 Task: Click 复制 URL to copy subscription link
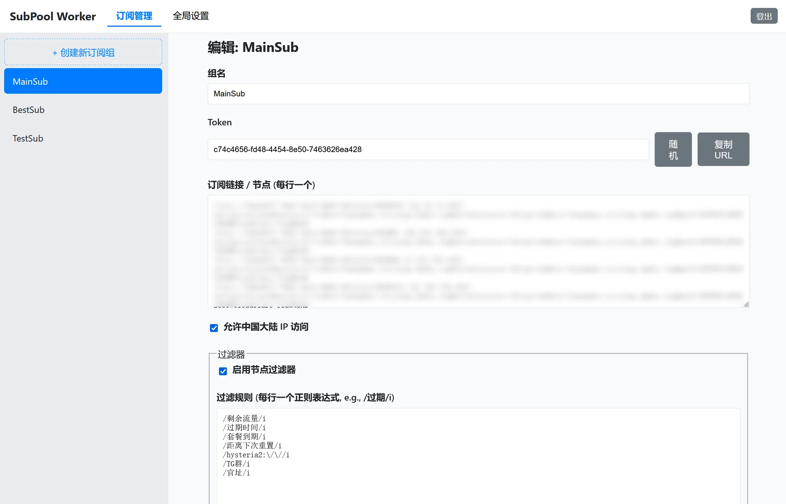coord(723,149)
